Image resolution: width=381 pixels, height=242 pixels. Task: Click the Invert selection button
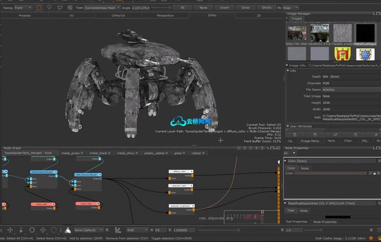click(224, 8)
